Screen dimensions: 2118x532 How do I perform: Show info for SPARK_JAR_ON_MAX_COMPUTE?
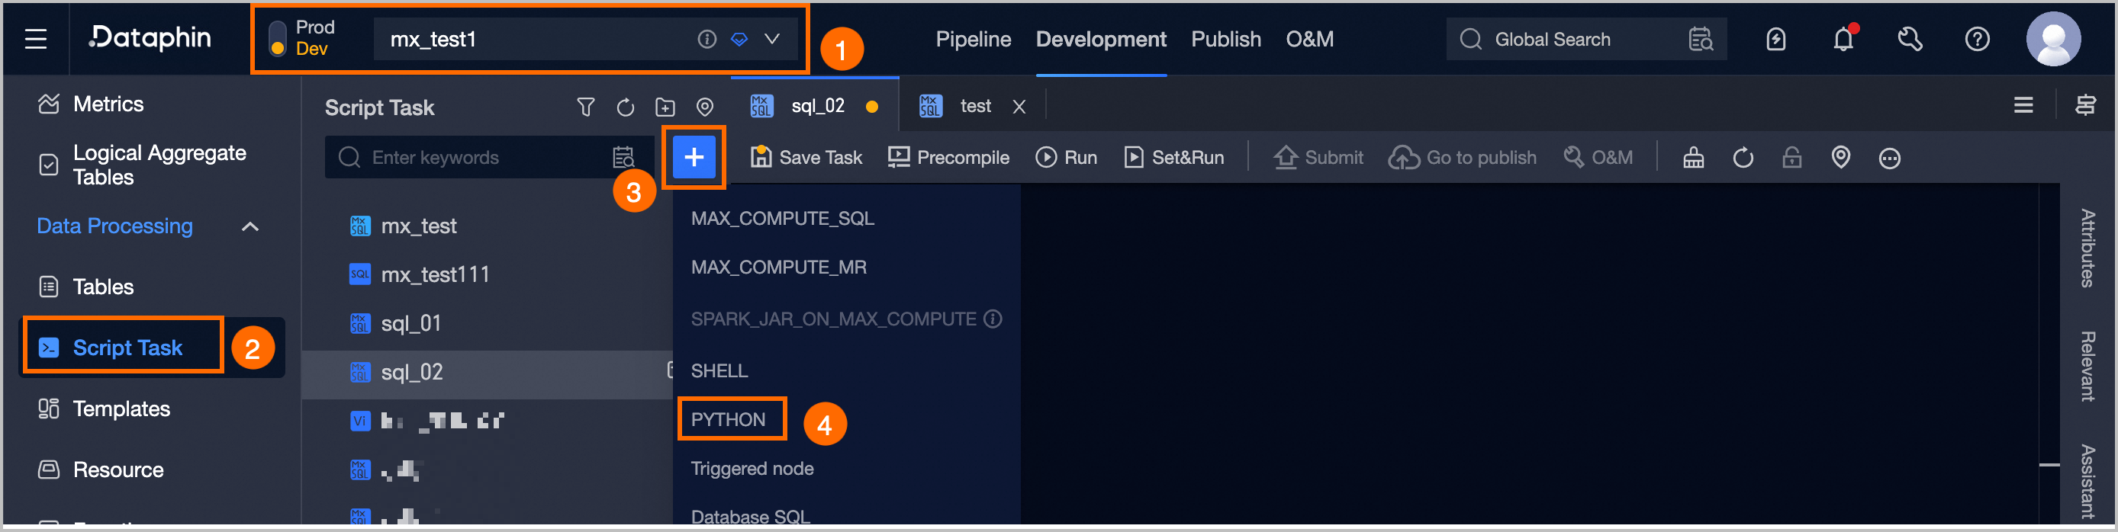(x=993, y=318)
